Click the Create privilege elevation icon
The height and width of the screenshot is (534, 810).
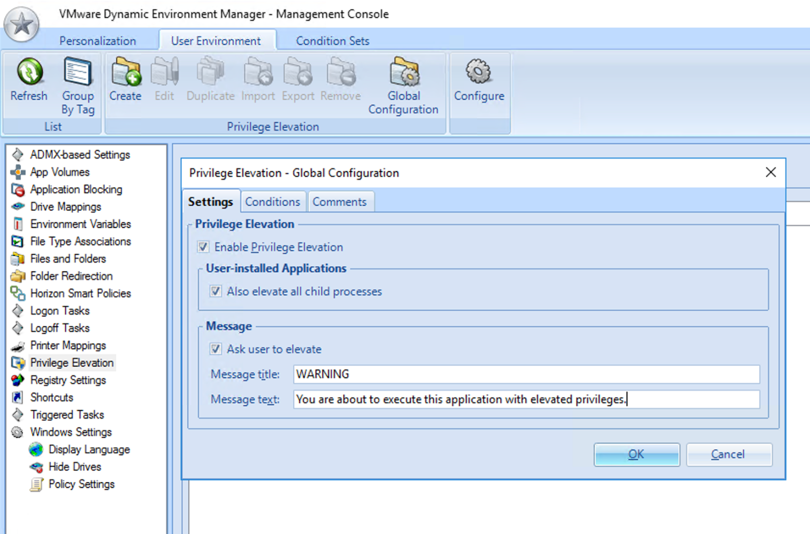click(x=126, y=73)
